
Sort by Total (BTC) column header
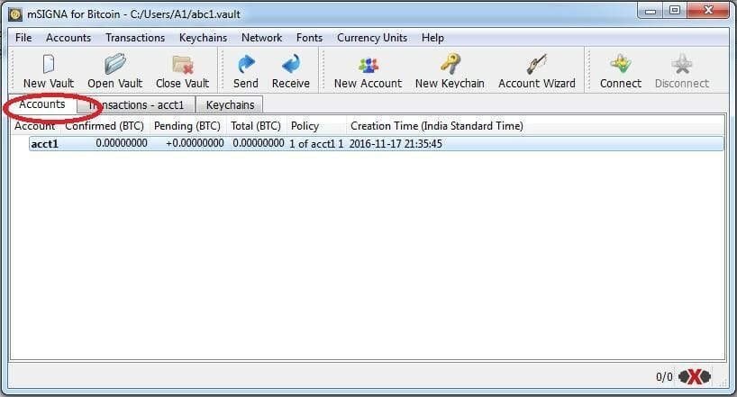click(x=256, y=126)
